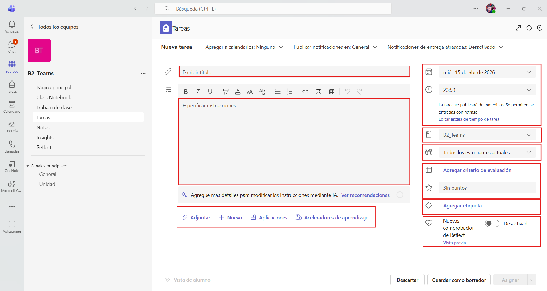Click the Escribir título field
Viewport: 547px width, 291px height.
294,72
